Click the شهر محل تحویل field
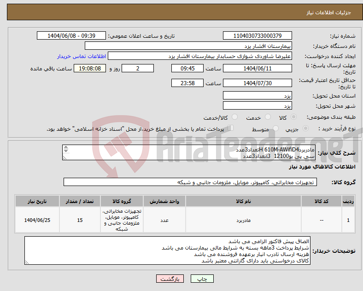Image resolution: width=363 pixels, height=291 pixels. 257,106
